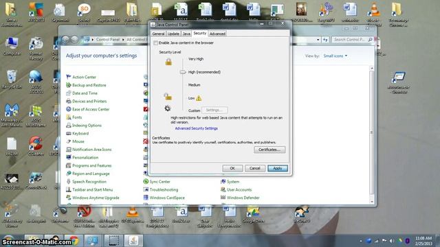Click the Windows Anytime Upgrade icon
The width and height of the screenshot is (440, 247).
point(69,198)
